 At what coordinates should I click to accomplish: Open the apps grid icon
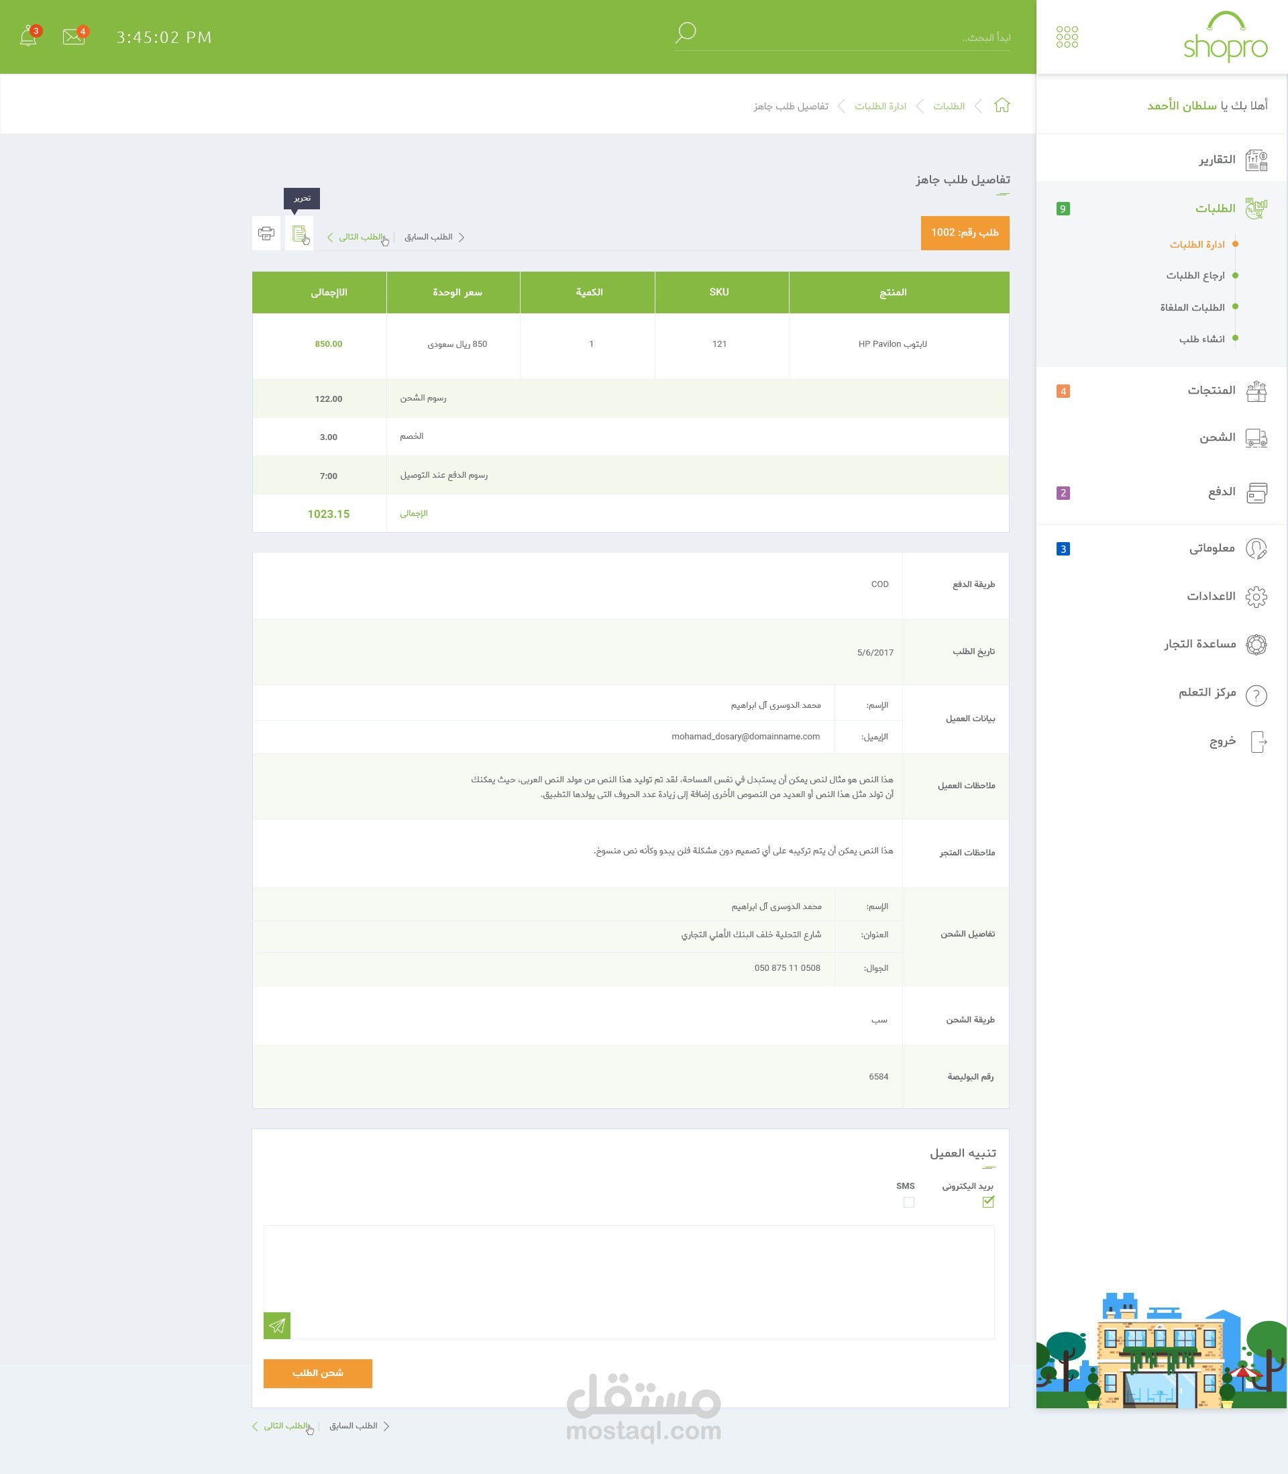[1067, 37]
